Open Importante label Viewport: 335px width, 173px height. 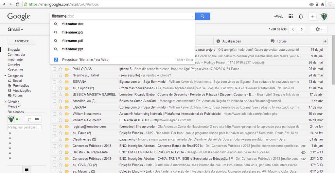point(15,60)
